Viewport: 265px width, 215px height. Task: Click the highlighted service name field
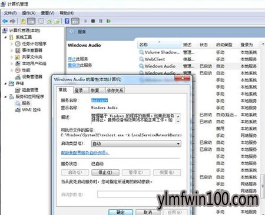(x=100, y=100)
